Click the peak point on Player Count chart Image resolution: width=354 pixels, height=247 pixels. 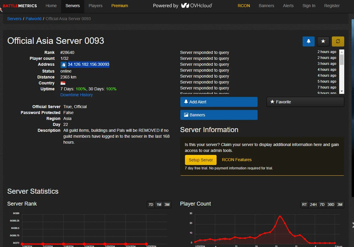pyautogui.click(x=280, y=216)
